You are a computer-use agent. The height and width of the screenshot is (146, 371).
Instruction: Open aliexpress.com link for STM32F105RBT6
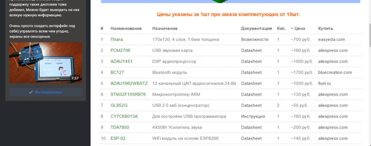click(x=333, y=95)
